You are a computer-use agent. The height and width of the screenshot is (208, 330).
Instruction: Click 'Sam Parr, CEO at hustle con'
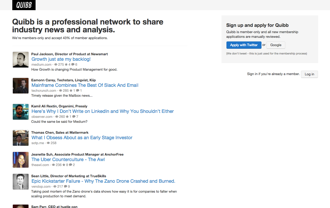point(54,206)
